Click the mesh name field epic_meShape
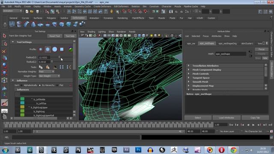Screen dimensions: 274x154 click(231, 54)
